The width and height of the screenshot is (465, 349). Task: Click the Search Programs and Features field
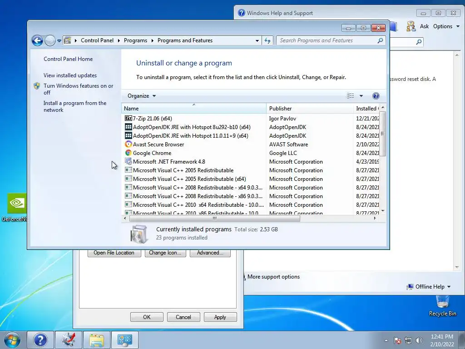coord(331,40)
